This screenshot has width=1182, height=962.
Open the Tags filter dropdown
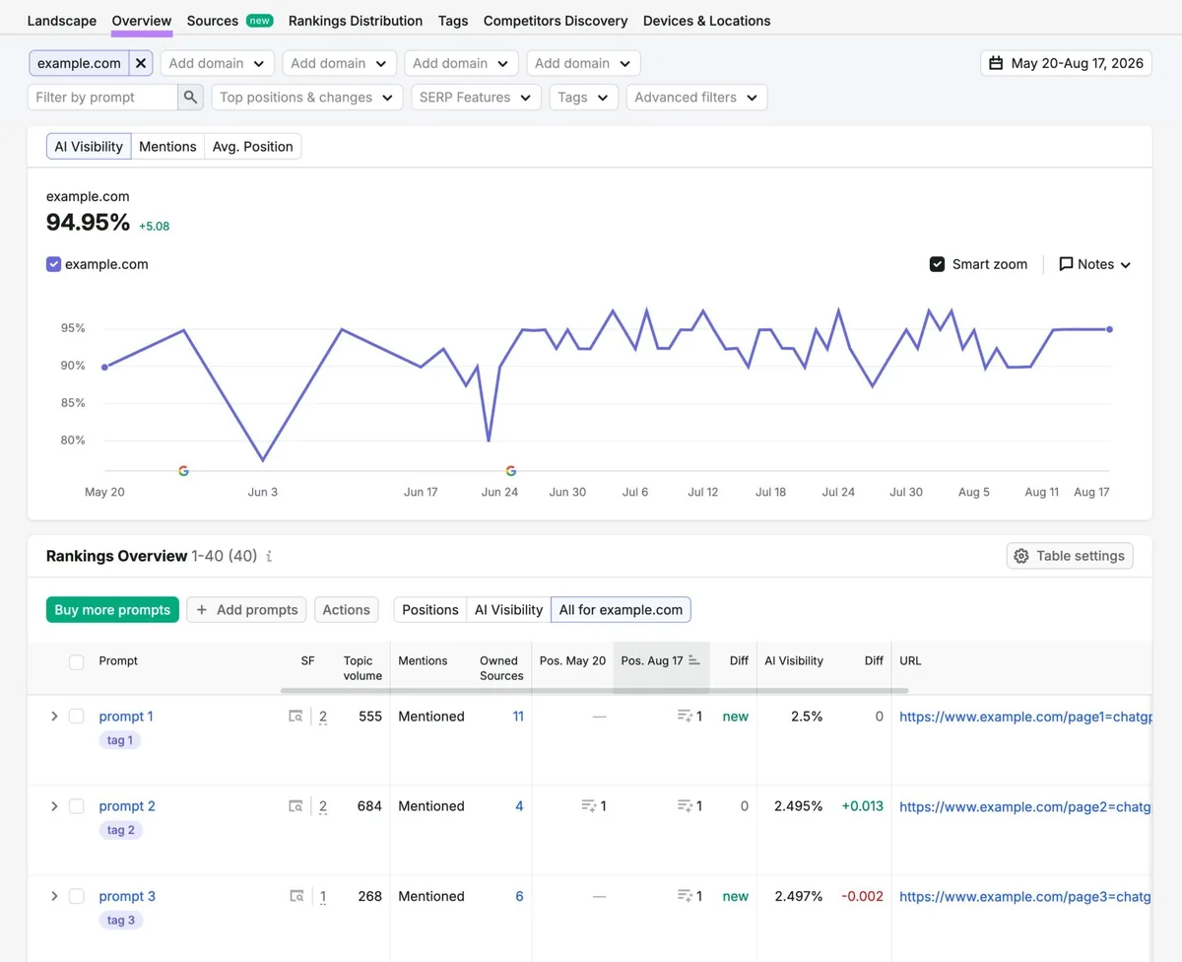584,97
